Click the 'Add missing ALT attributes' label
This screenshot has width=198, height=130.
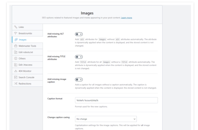56,35
